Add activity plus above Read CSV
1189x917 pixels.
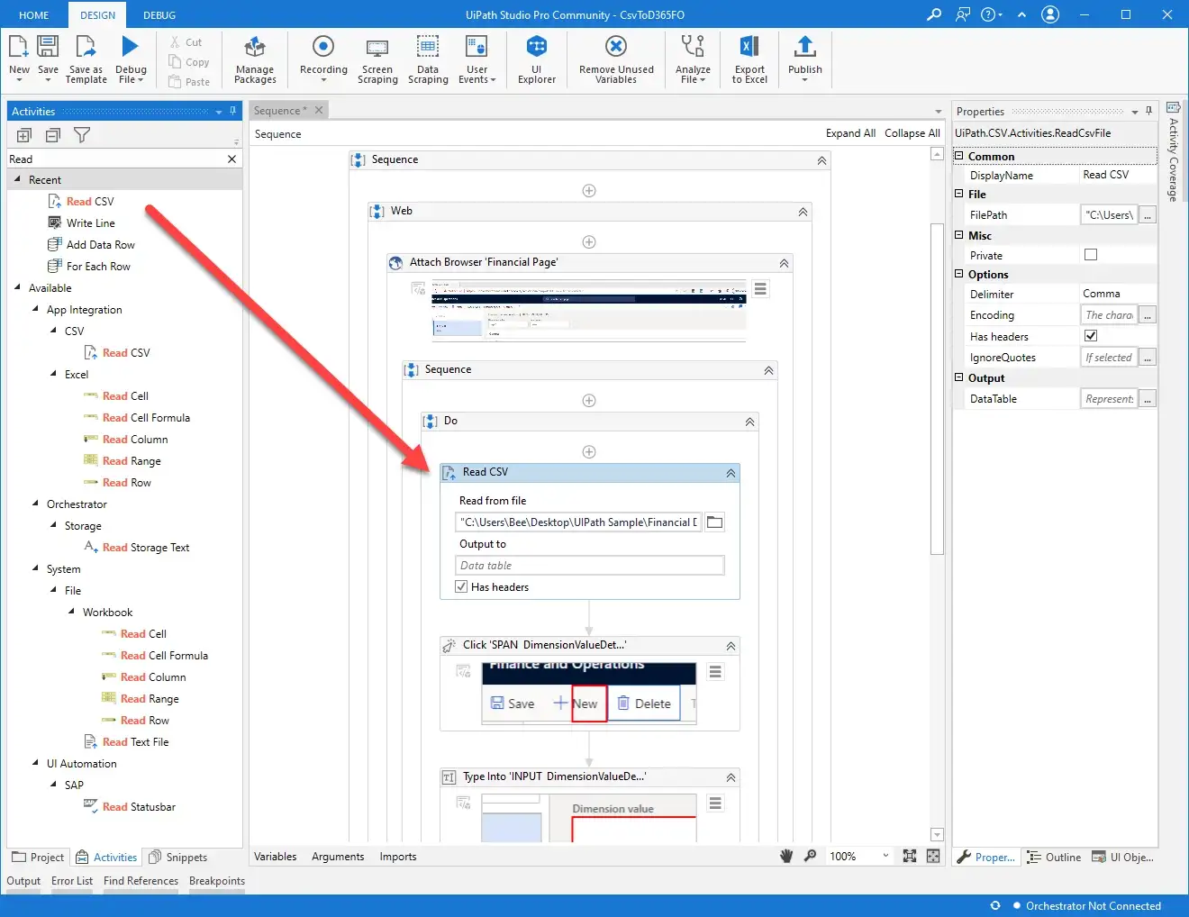coord(589,451)
